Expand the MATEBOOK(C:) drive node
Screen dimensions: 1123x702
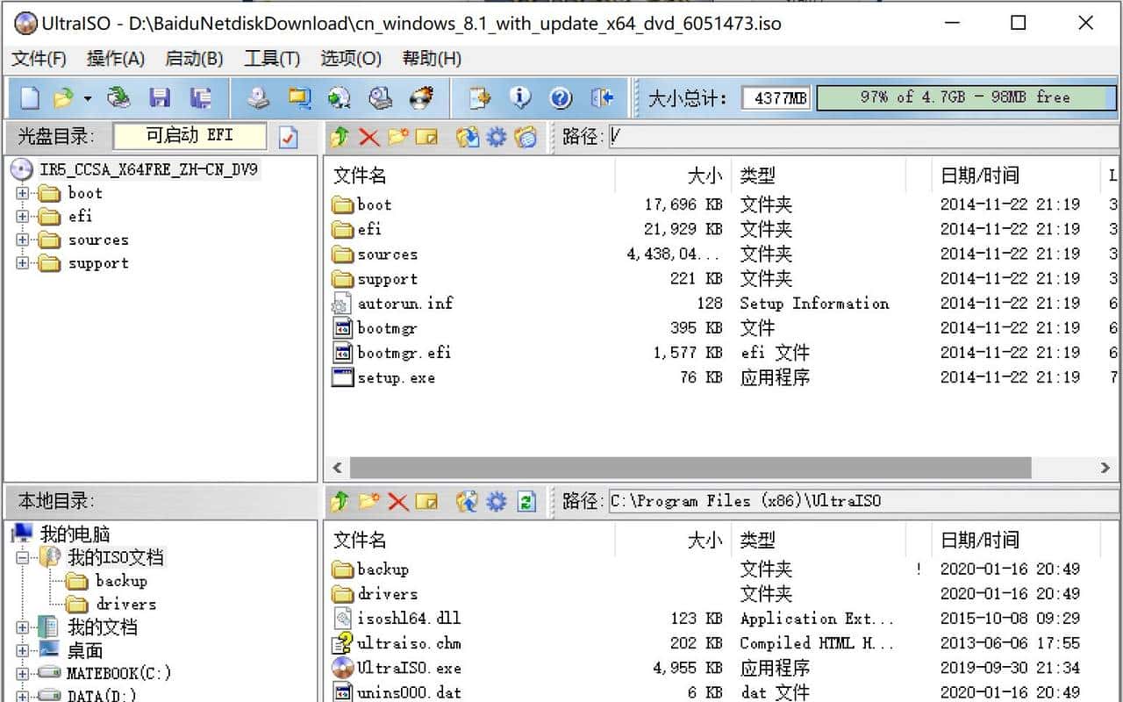point(23,674)
